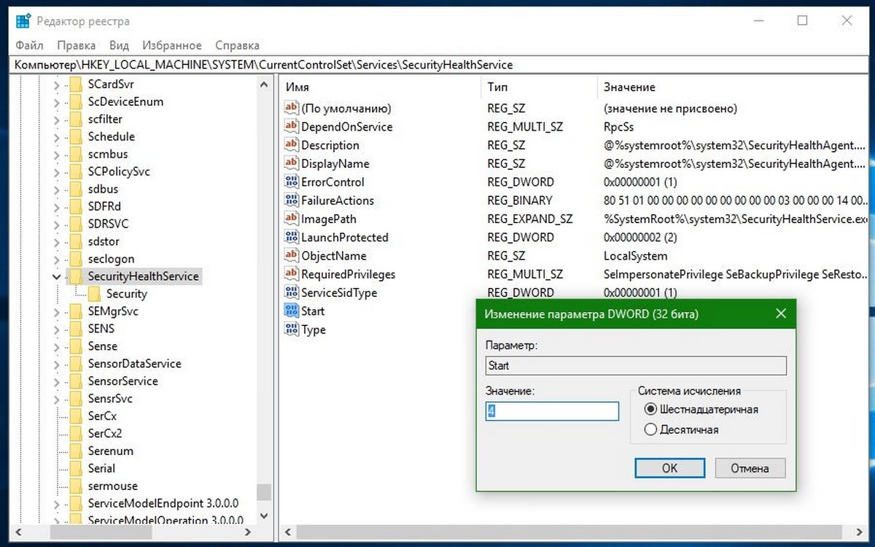Select the FailureActions value icon
The width and height of the screenshot is (875, 547).
coord(292,201)
